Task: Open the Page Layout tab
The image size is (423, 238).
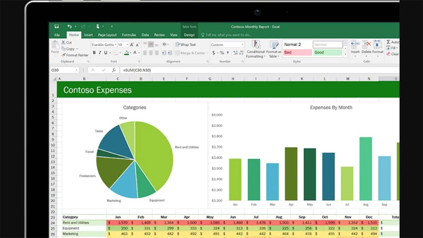Action: (x=107, y=35)
